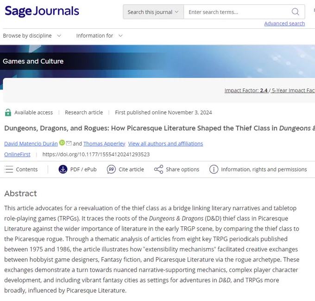
Task: Click the envelope email icon next to author
Action: point(69,143)
